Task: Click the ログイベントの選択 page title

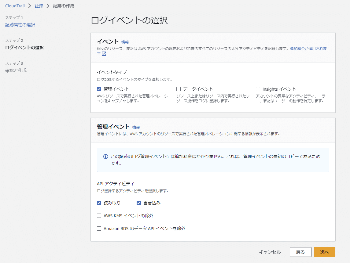Action: 129,20
